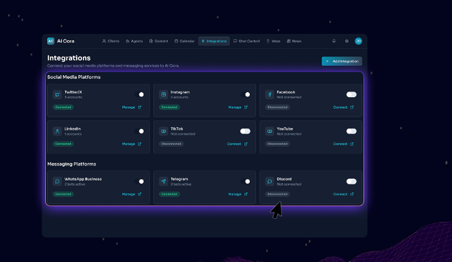The width and height of the screenshot is (452, 262).
Task: Click the Twitter/X platform icon
Action: click(58, 95)
